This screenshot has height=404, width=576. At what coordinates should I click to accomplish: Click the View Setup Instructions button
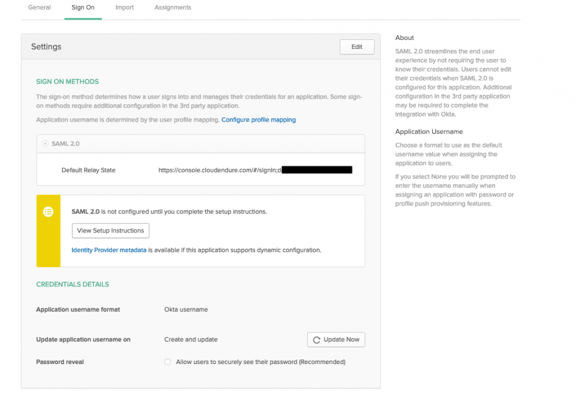110,231
